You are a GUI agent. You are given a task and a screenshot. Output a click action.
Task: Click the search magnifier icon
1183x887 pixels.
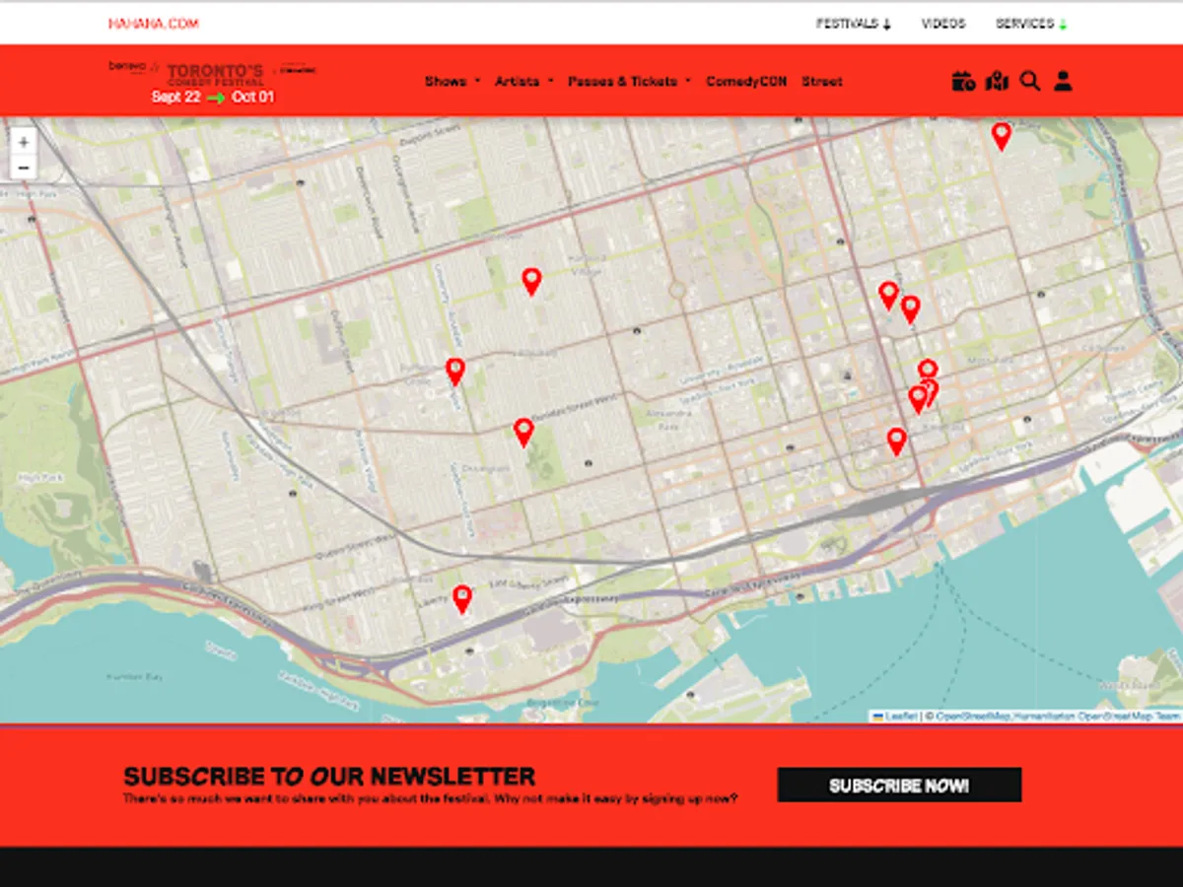1030,81
